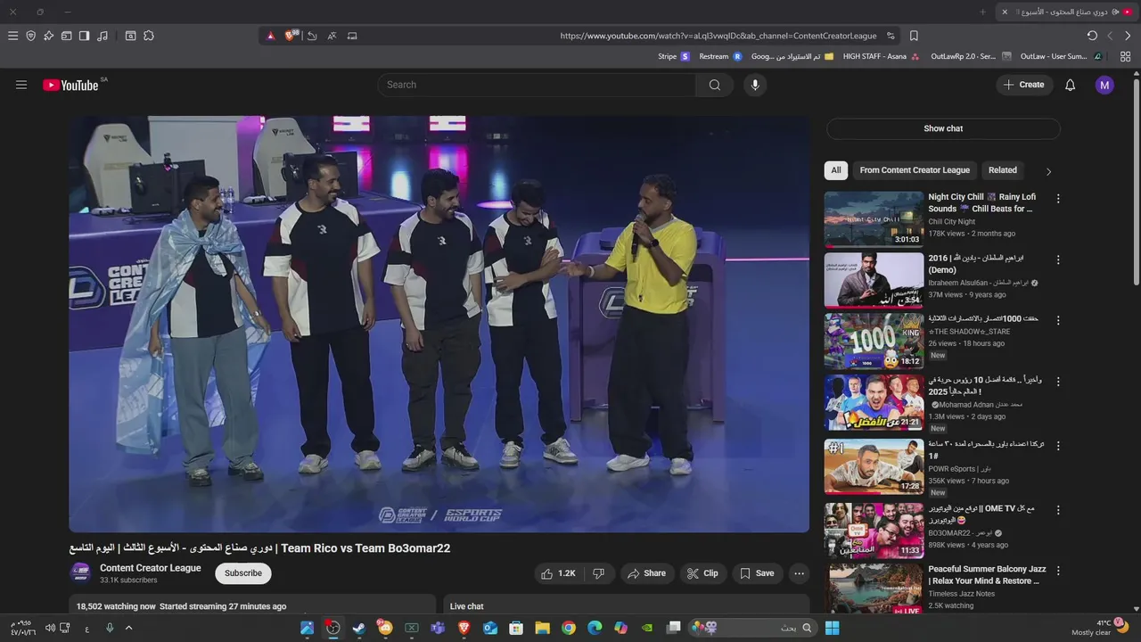Open Content Creator League channel name
This screenshot has width=1141, height=642.
151,568
